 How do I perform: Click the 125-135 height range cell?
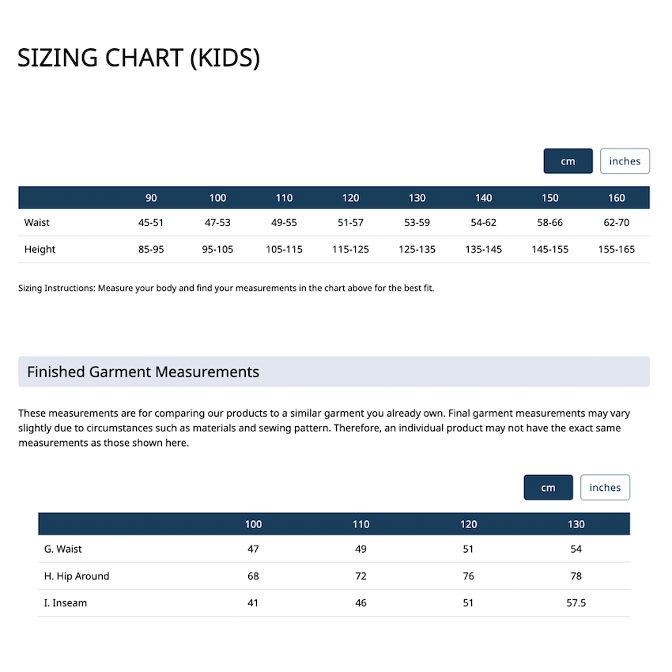point(417,250)
